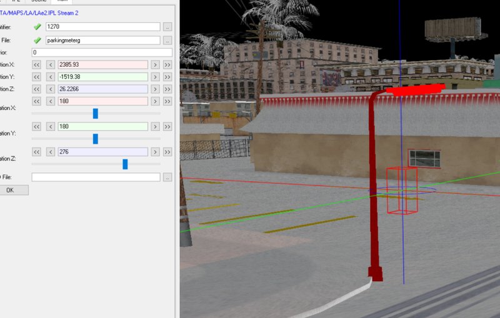Click the Position X field 2385.93
500x318 pixels.
pyautogui.click(x=102, y=65)
